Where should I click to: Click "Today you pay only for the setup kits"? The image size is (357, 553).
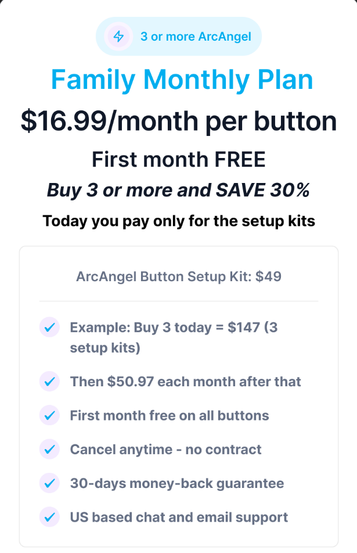179,221
